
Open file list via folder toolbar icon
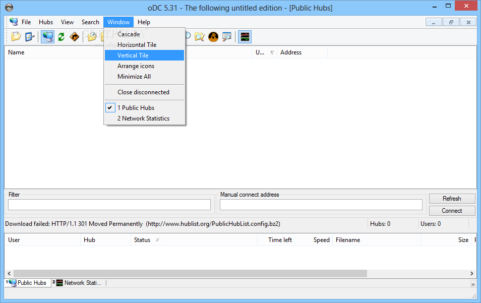point(16,37)
